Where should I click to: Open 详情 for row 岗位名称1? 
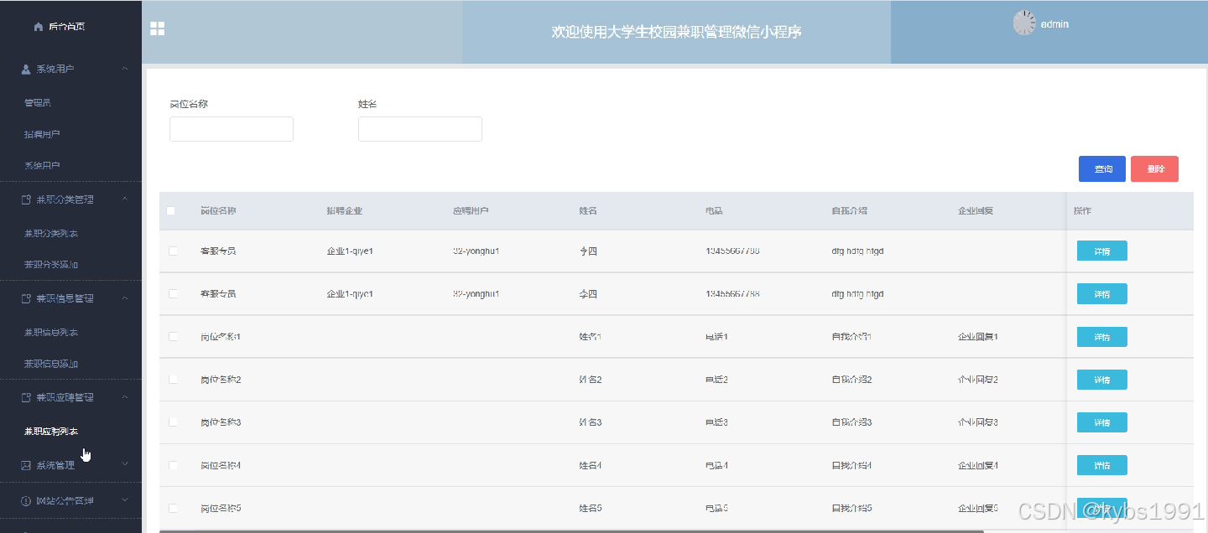coord(1101,337)
